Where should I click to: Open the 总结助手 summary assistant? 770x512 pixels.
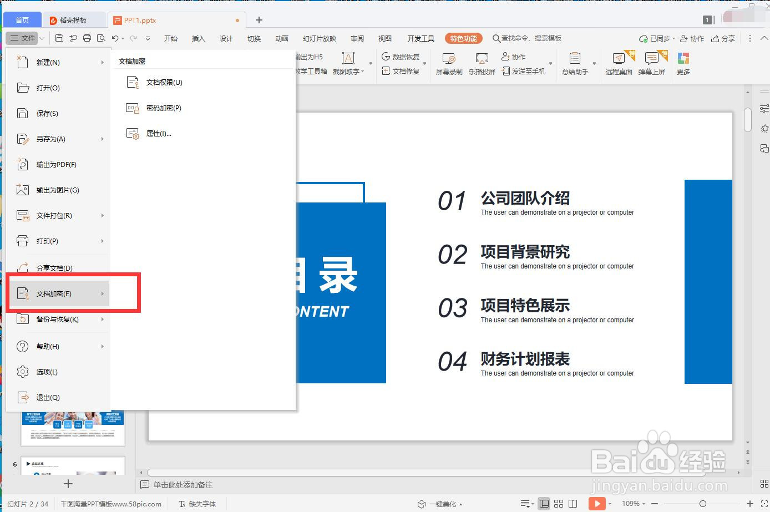[575, 64]
